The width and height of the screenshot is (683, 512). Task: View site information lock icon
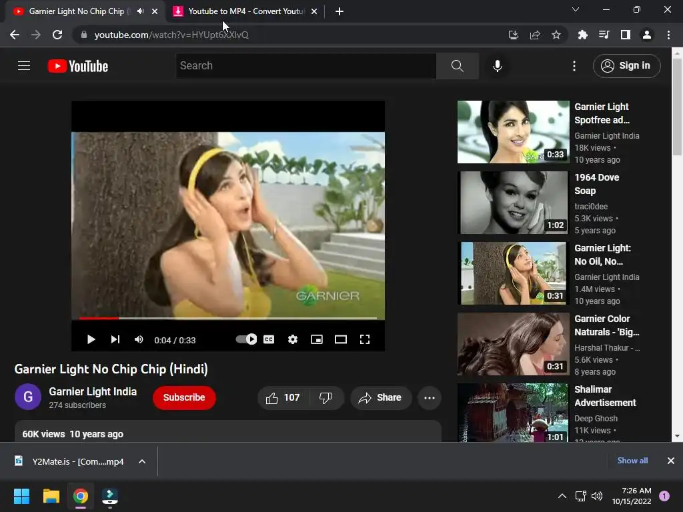[x=84, y=35]
